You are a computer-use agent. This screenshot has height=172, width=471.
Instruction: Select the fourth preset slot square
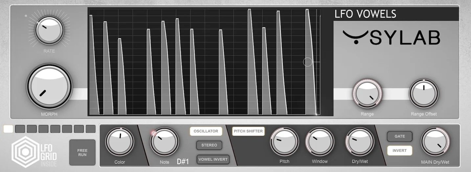tap(43, 129)
